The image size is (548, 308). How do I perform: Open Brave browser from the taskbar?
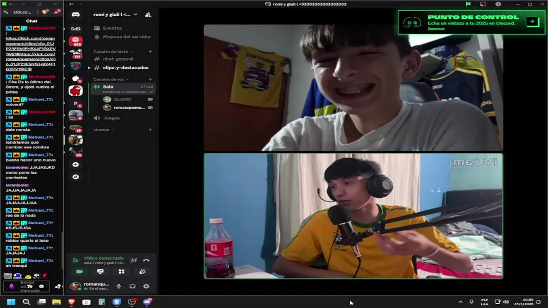coord(71,302)
